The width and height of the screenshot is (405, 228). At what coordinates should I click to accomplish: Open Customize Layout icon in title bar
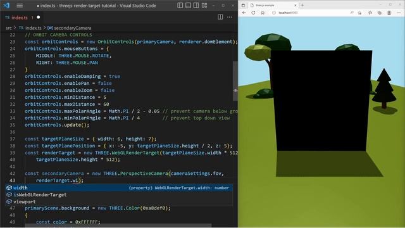point(204,6)
